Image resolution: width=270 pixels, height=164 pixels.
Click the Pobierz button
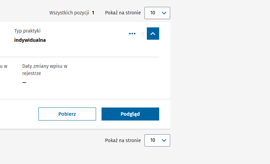(x=67, y=114)
